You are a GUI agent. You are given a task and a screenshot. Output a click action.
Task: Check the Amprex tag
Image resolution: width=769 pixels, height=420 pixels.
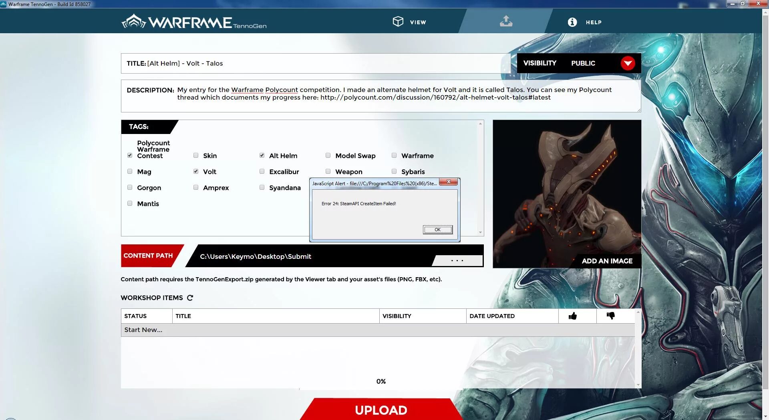coord(196,187)
